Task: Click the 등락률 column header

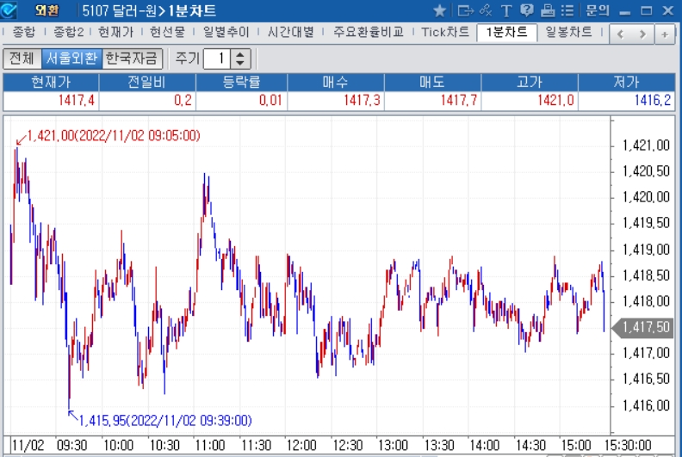Action: click(x=241, y=82)
